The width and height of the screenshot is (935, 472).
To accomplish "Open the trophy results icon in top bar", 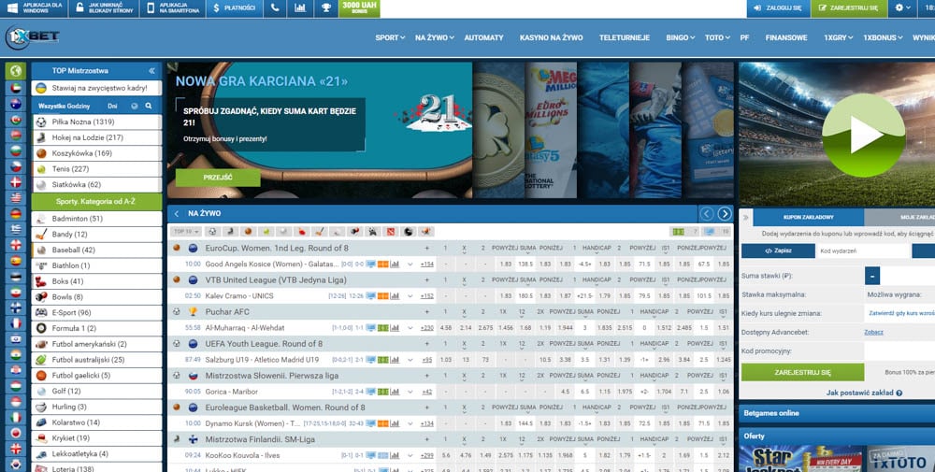I will click(325, 8).
